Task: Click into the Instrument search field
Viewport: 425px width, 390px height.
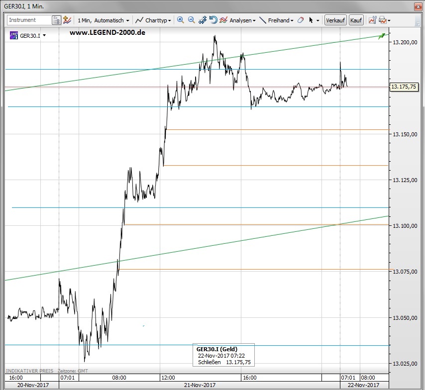Action: tap(29, 20)
